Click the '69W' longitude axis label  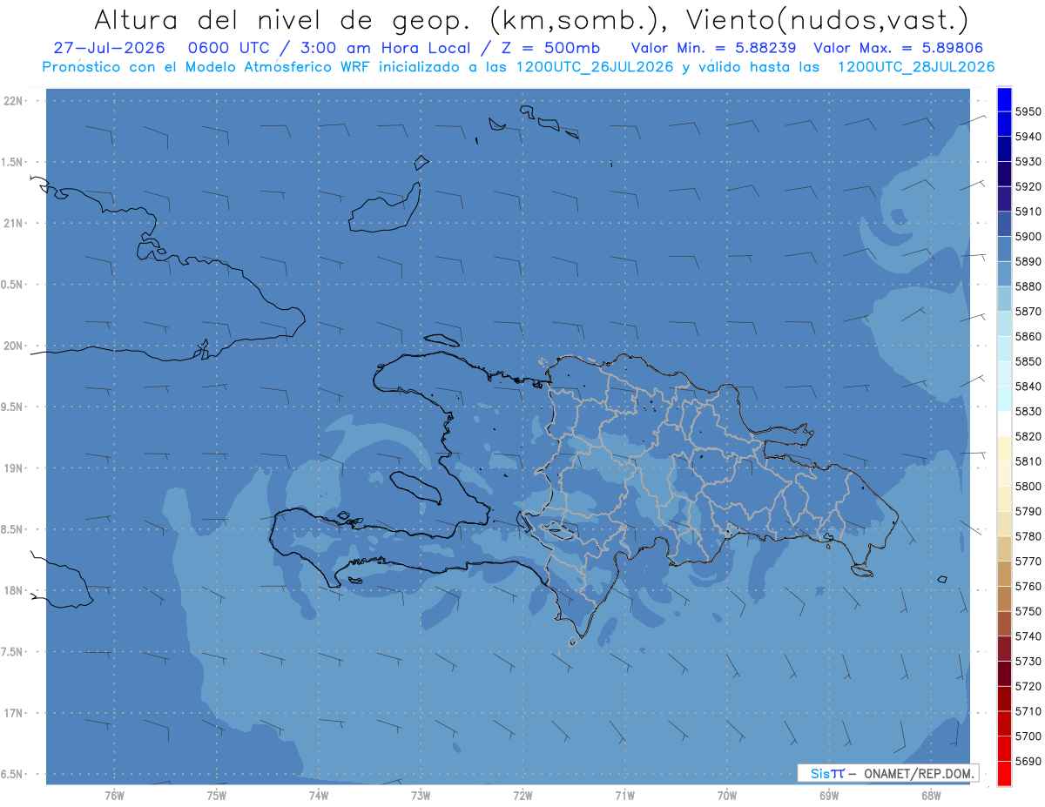point(829,796)
